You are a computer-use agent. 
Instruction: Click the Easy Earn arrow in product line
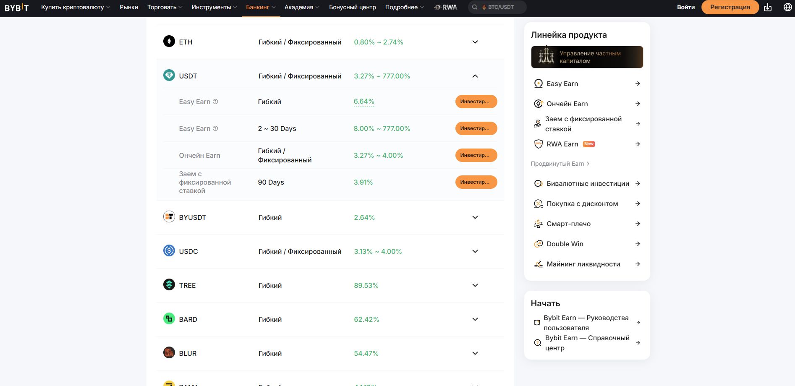tap(638, 83)
